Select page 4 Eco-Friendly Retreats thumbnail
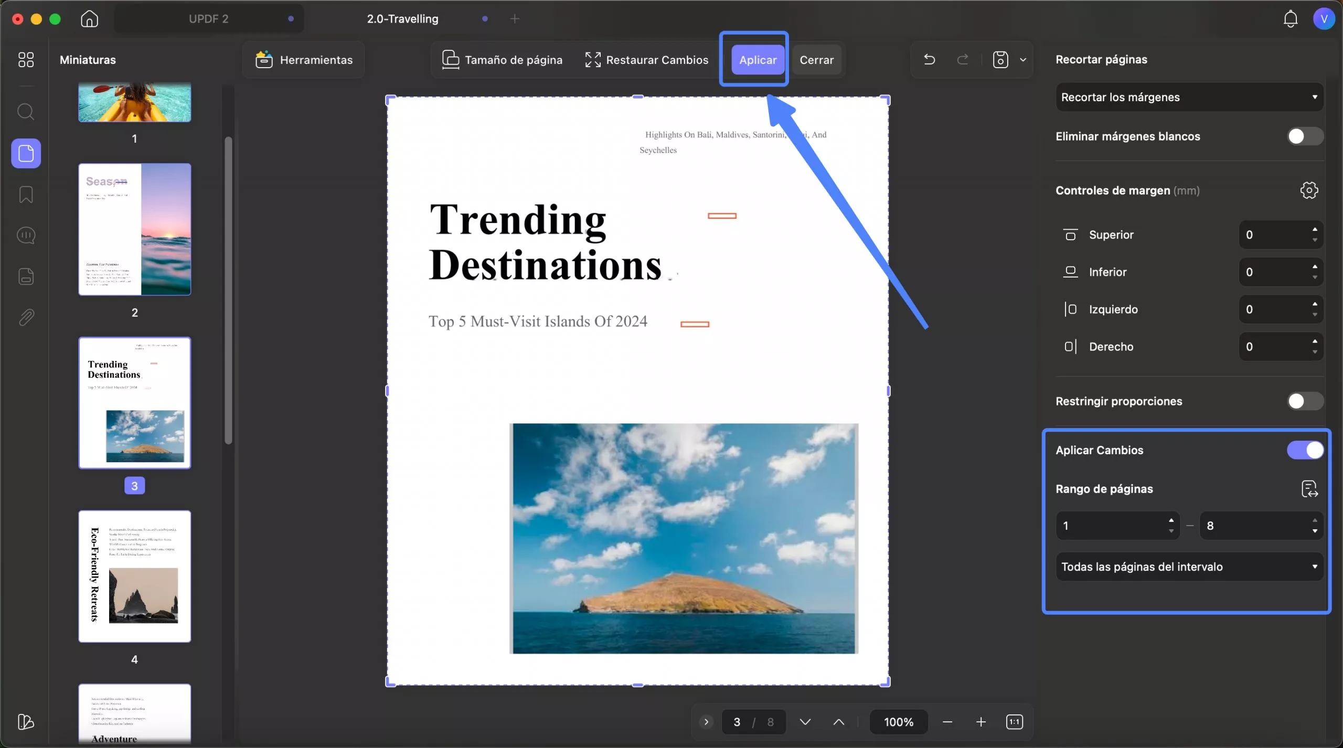This screenshot has height=748, width=1343. [134, 576]
